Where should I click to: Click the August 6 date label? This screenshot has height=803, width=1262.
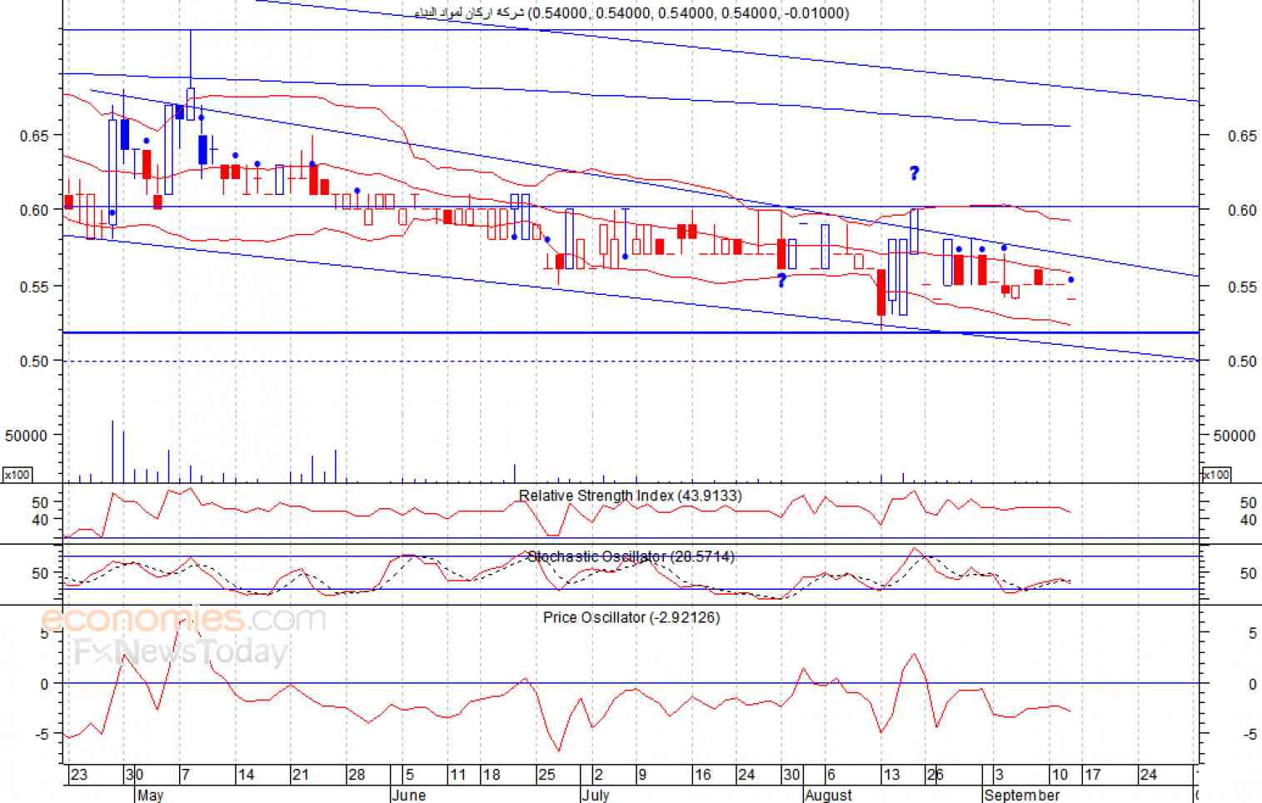[831, 775]
